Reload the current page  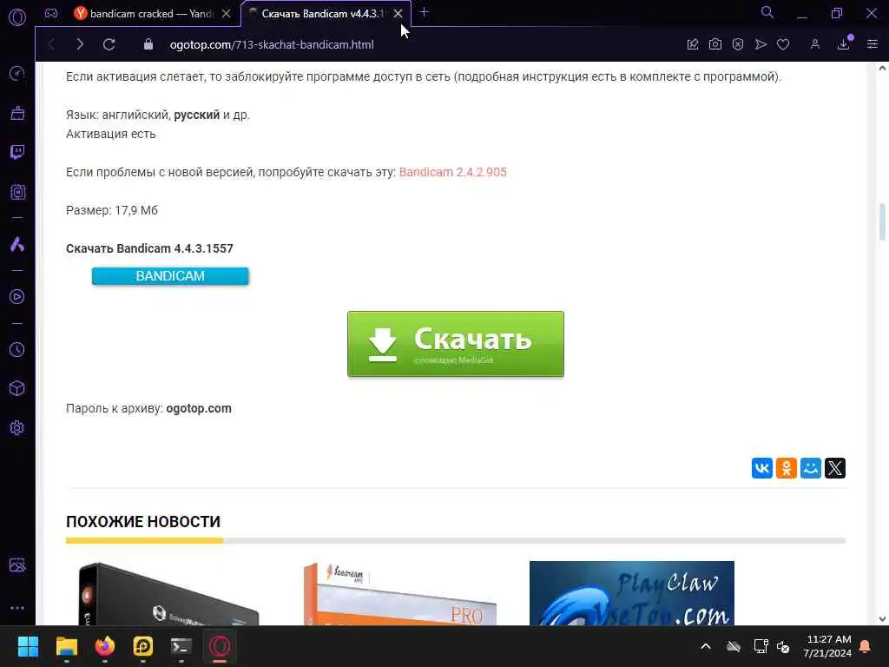point(109,44)
